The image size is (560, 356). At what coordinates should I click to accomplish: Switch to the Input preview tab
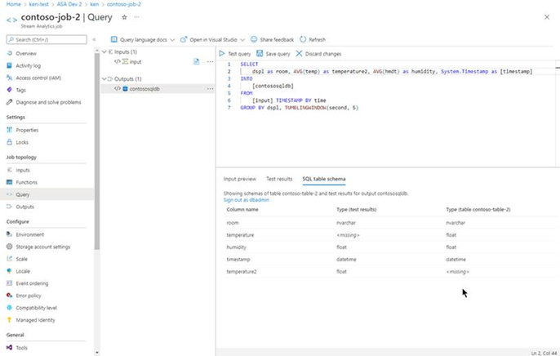[x=240, y=179]
